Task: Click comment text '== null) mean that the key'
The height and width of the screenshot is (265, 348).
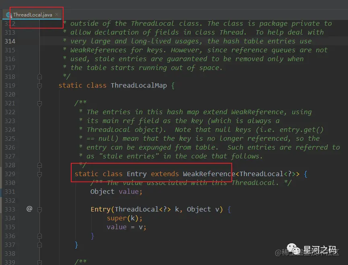Action: pyautogui.click(x=139, y=139)
